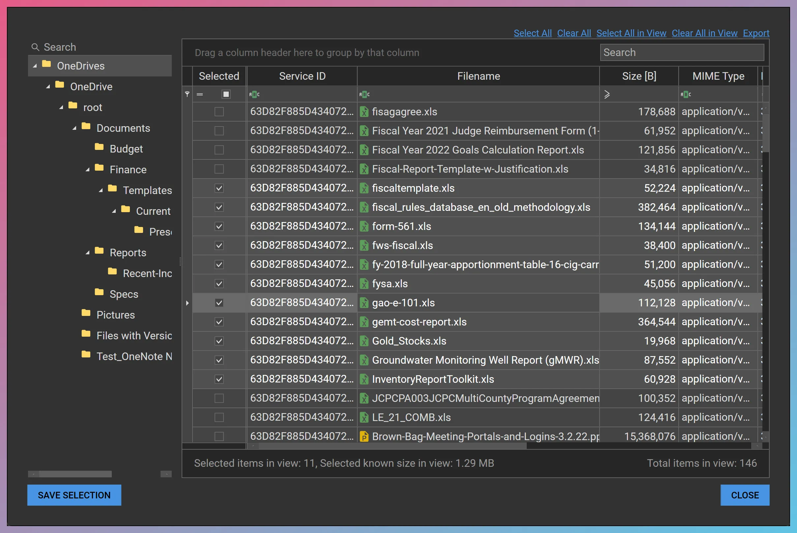The width and height of the screenshot is (797, 533).
Task: Open Selected column equals filter operator
Action: (200, 94)
